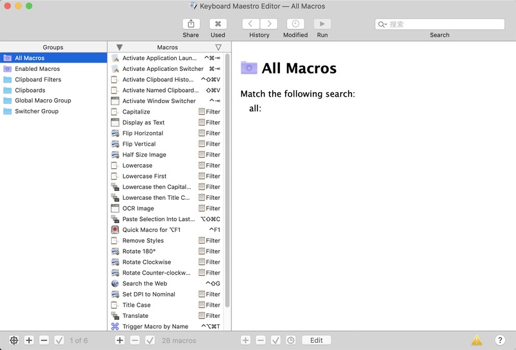The image size is (516, 350).
Task: Remove selected group with minus
Action: 44,340
